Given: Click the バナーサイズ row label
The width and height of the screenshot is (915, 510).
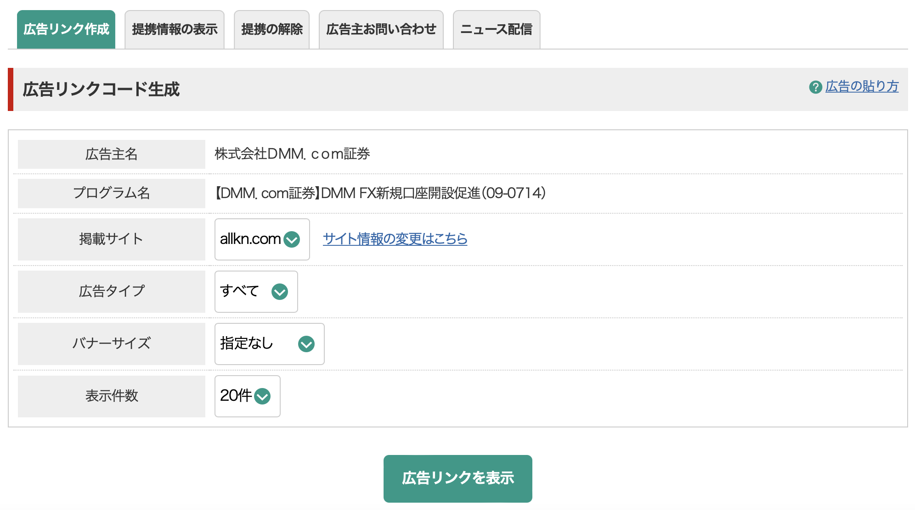Looking at the screenshot, I should [x=112, y=344].
